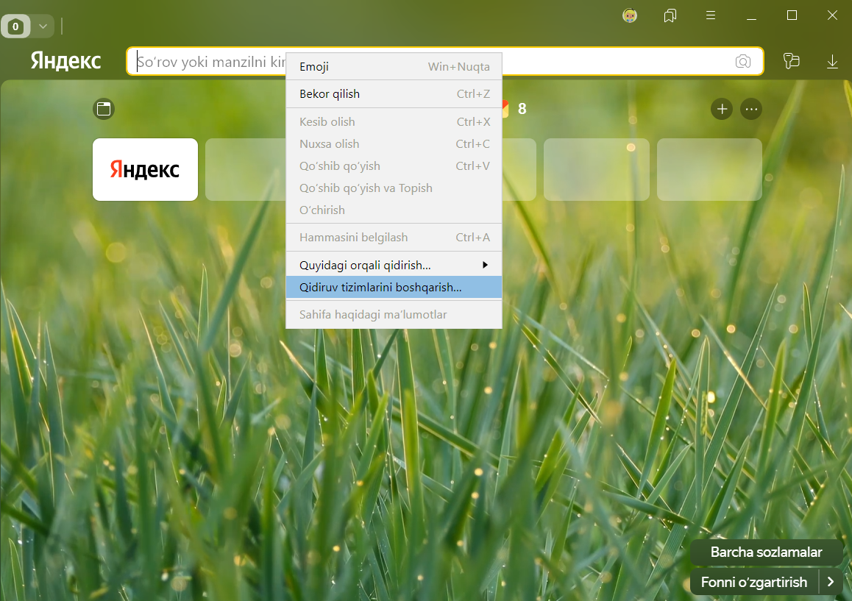
Task: Open the three-dots tableau options
Action: [x=751, y=109]
